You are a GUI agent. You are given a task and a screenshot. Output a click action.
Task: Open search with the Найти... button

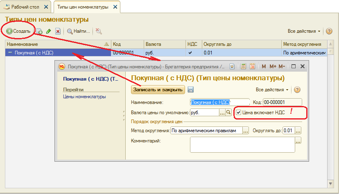tap(78, 31)
